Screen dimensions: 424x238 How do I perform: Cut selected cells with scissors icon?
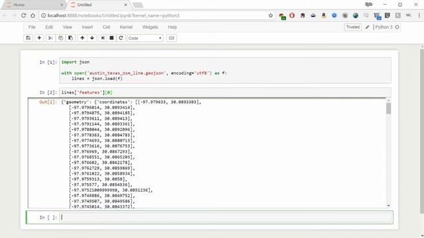[50, 38]
